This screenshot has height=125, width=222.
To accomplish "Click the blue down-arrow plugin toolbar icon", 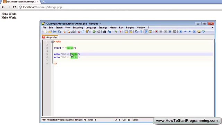I will coord(190,32).
